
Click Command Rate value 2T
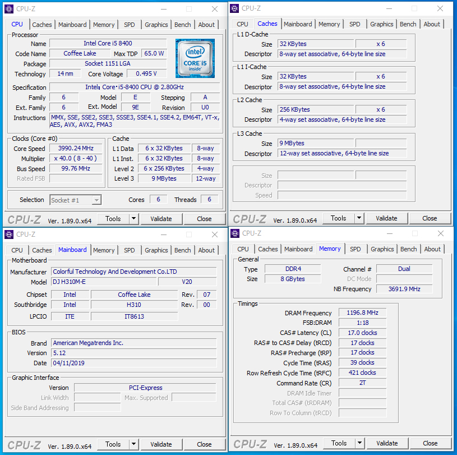pos(362,383)
